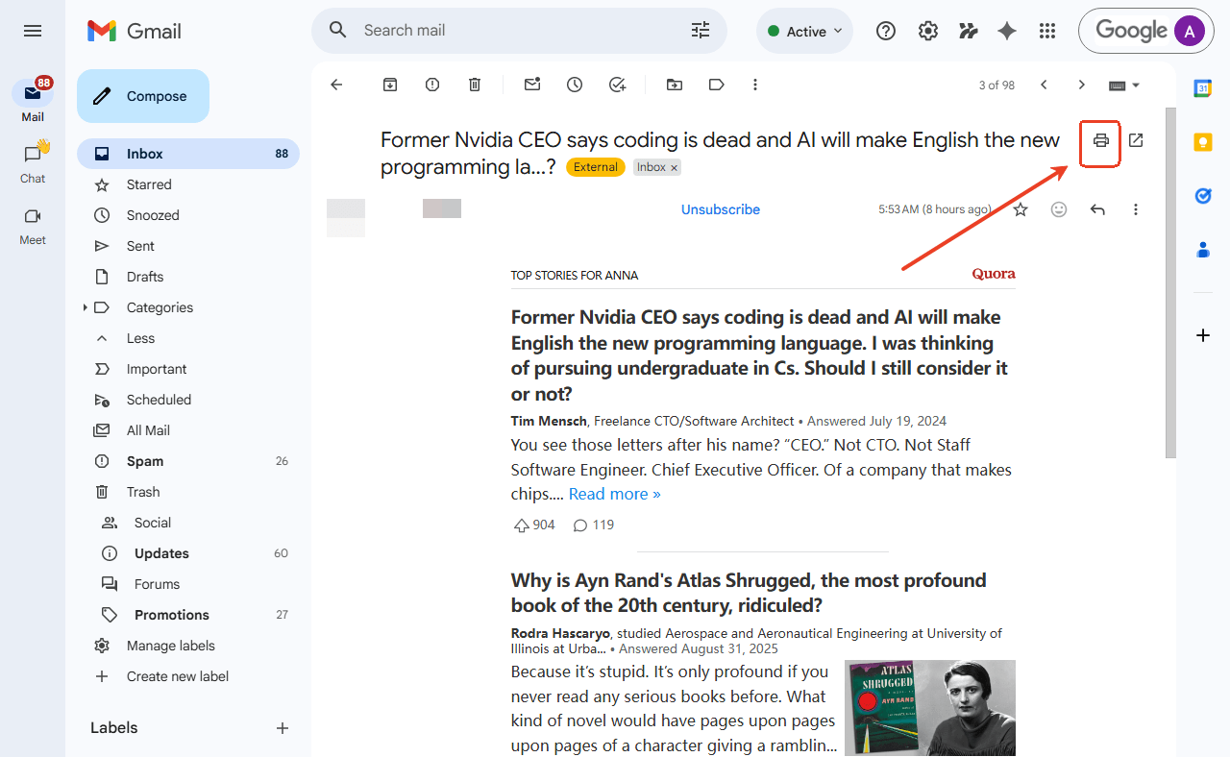Select the Inbox folder
Screen dimensions: 1230x757
click(x=188, y=154)
